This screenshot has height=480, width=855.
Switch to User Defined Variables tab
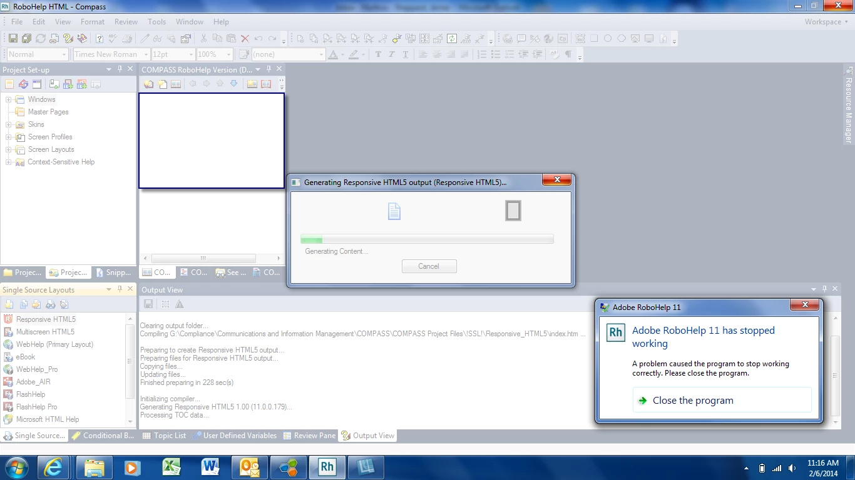[235, 436]
